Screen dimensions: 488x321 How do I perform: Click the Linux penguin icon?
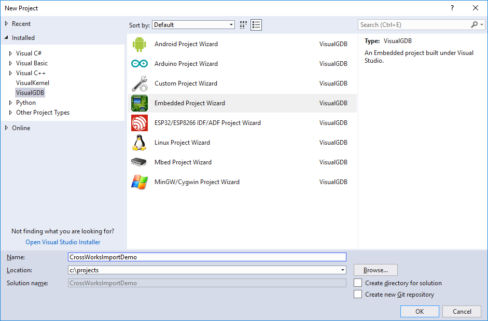[139, 143]
